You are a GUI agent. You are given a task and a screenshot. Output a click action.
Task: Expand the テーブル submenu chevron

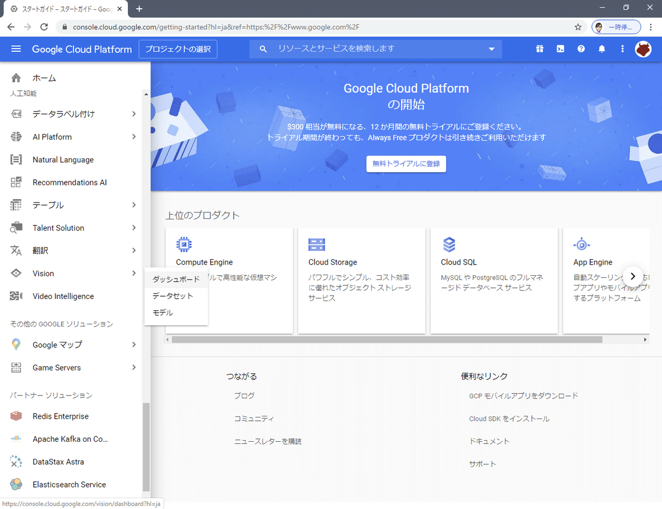point(134,205)
